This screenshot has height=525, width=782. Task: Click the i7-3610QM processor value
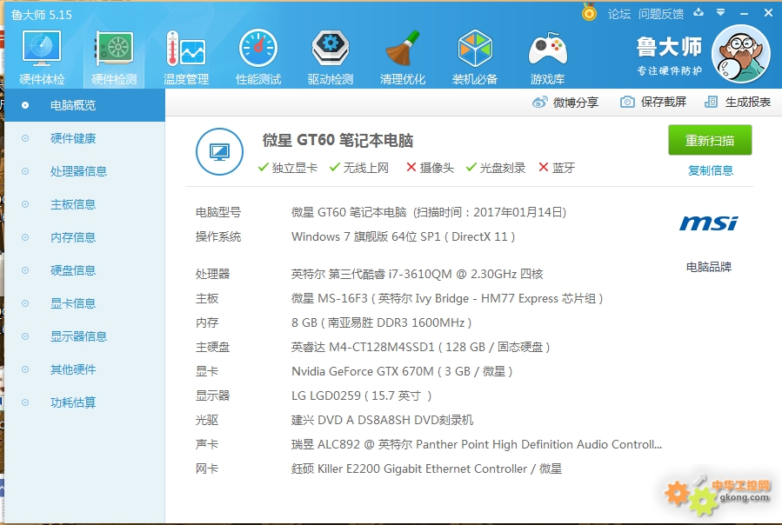[417, 274]
